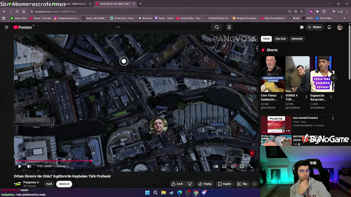Show video info card icon

[x=253, y=39]
